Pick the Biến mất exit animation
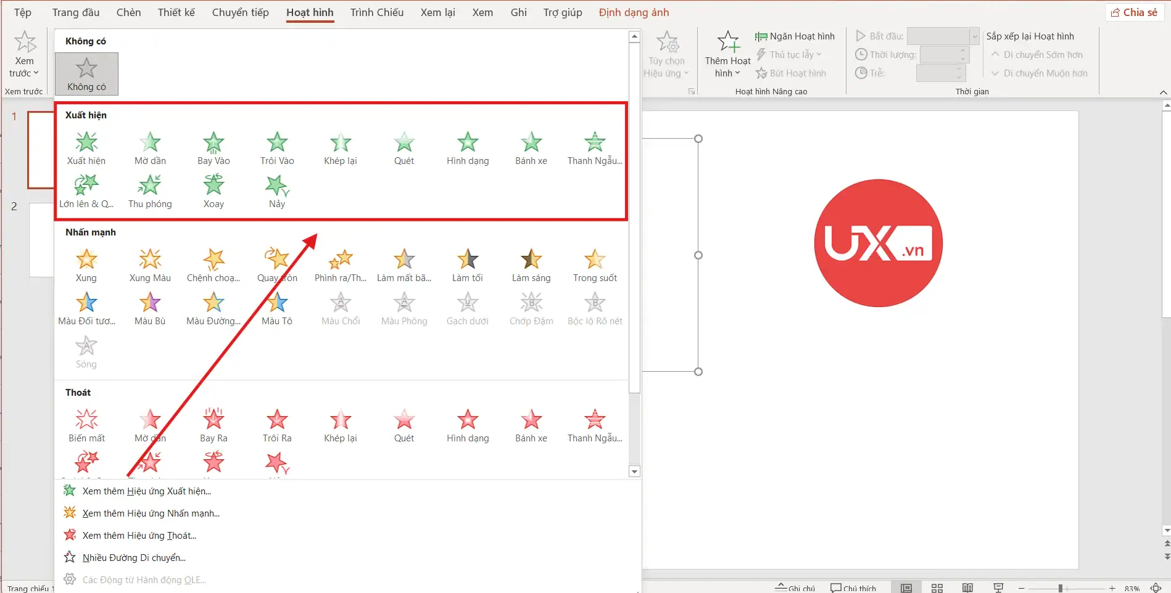 click(x=86, y=426)
